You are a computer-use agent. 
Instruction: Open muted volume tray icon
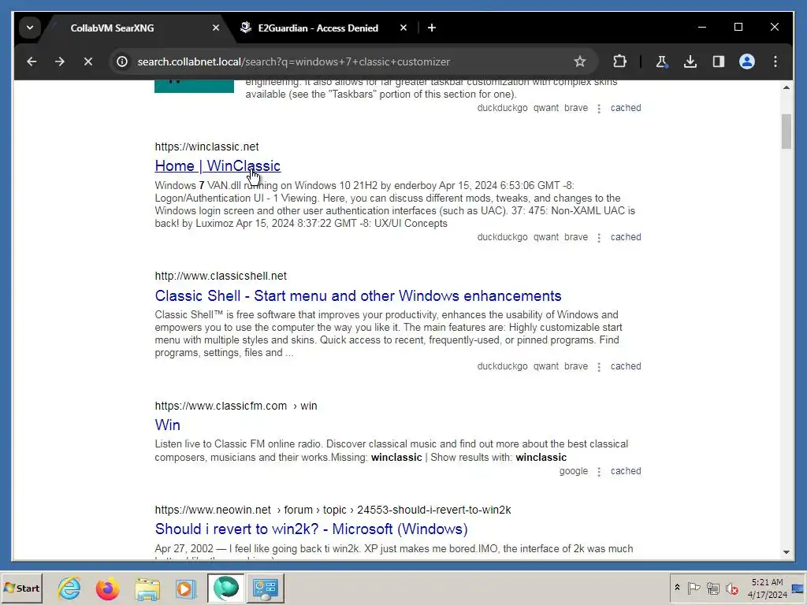pos(732,588)
